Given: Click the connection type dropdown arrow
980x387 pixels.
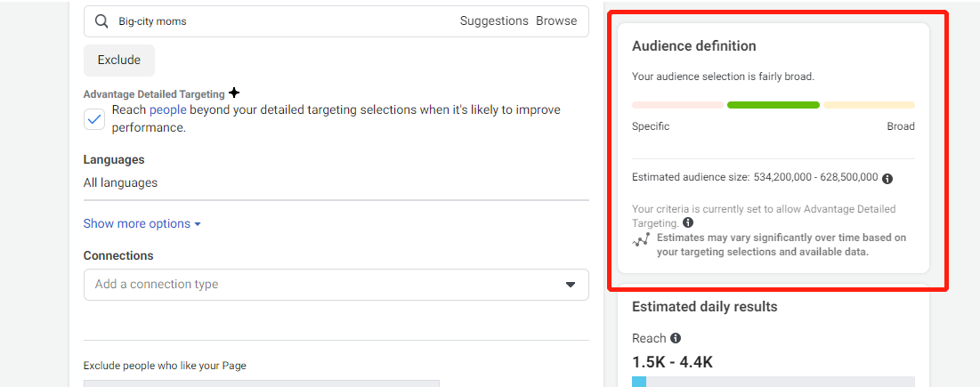Looking at the screenshot, I should 570,285.
